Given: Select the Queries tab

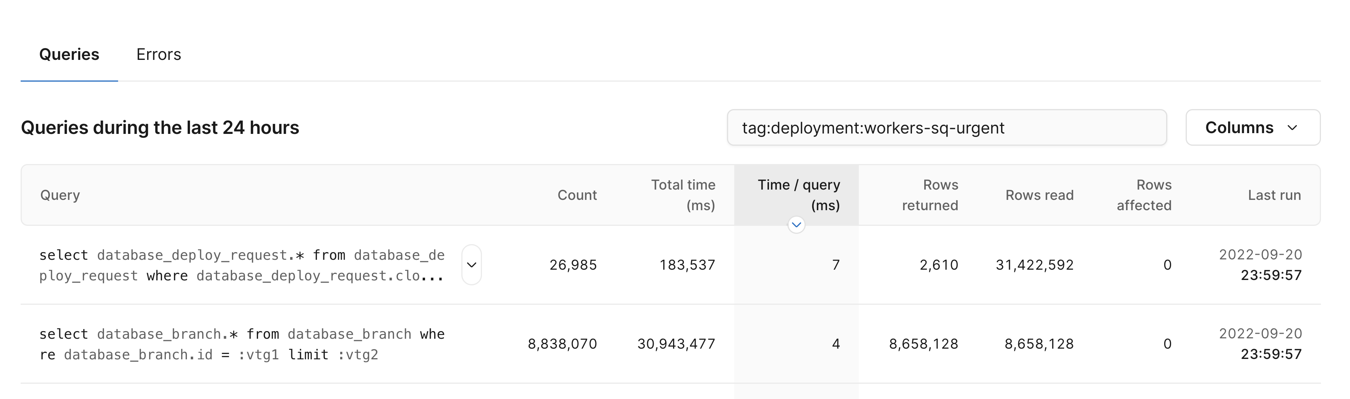Looking at the screenshot, I should 69,55.
